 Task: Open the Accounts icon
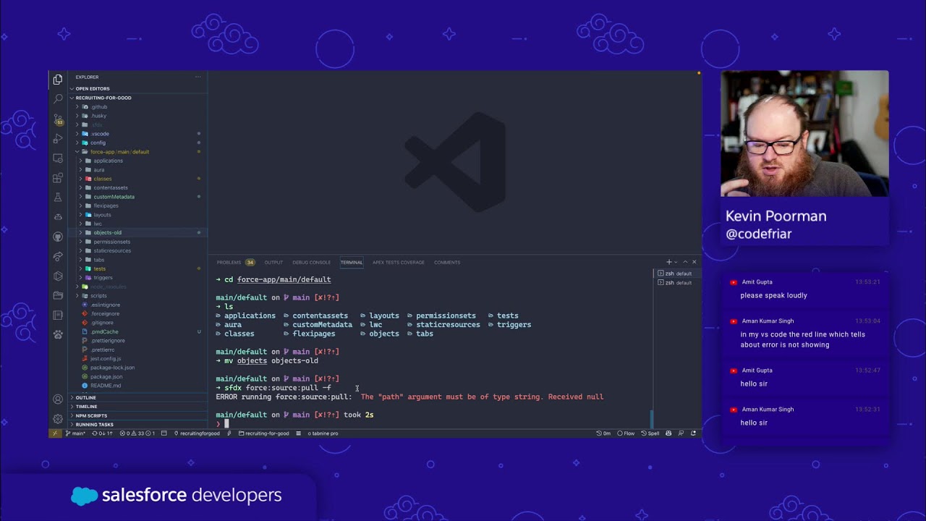(58, 399)
